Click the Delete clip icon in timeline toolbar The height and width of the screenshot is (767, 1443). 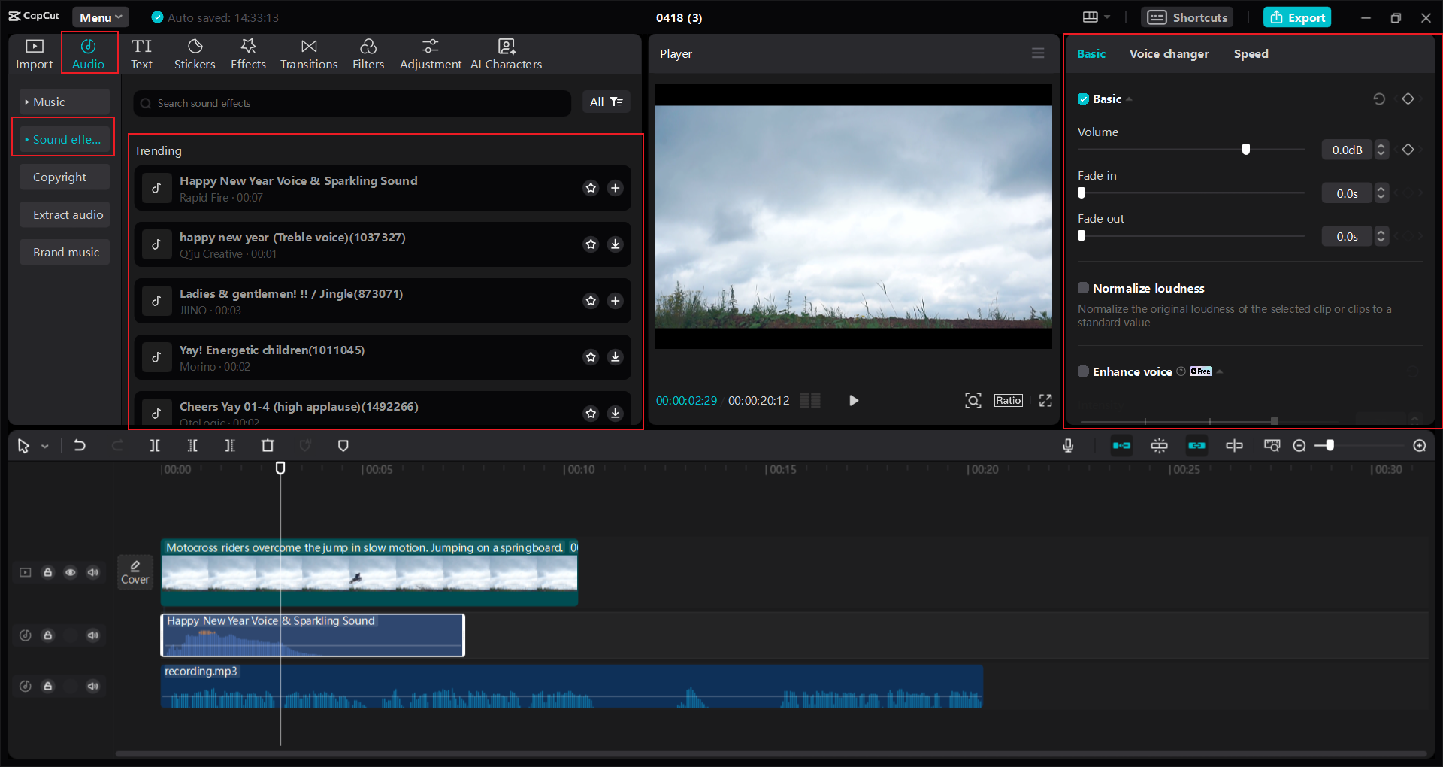268,445
